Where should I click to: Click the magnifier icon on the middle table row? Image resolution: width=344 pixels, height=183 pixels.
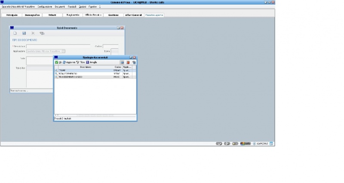56,74
